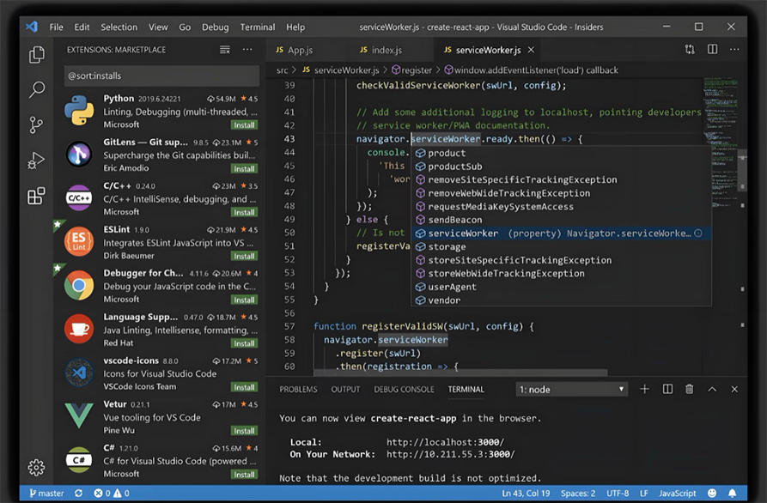Switch to the App.js tab
The width and height of the screenshot is (767, 503).
pyautogui.click(x=301, y=50)
